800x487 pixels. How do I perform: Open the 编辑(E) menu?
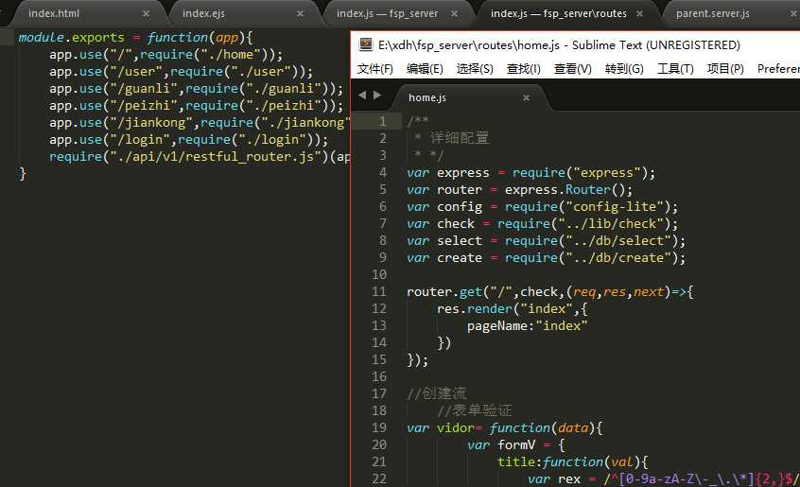pyautogui.click(x=425, y=69)
